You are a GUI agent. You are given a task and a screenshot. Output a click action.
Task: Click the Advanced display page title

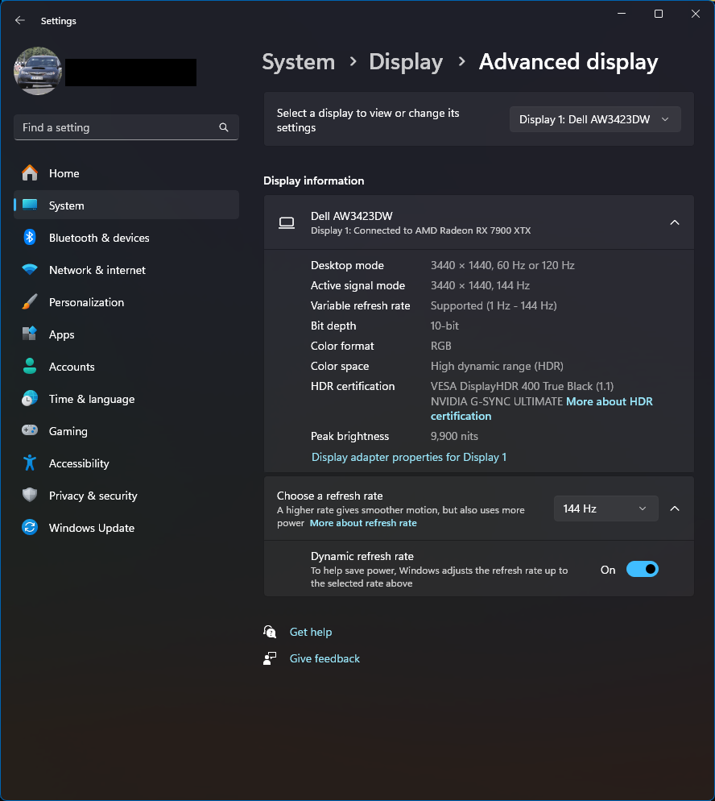coord(568,62)
